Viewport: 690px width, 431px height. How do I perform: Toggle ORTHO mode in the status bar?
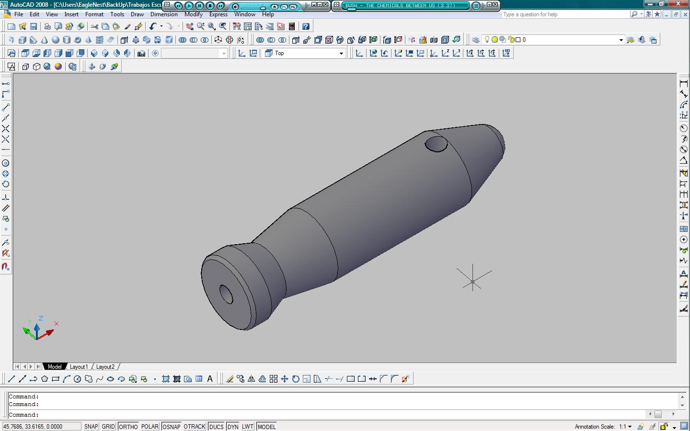point(128,427)
